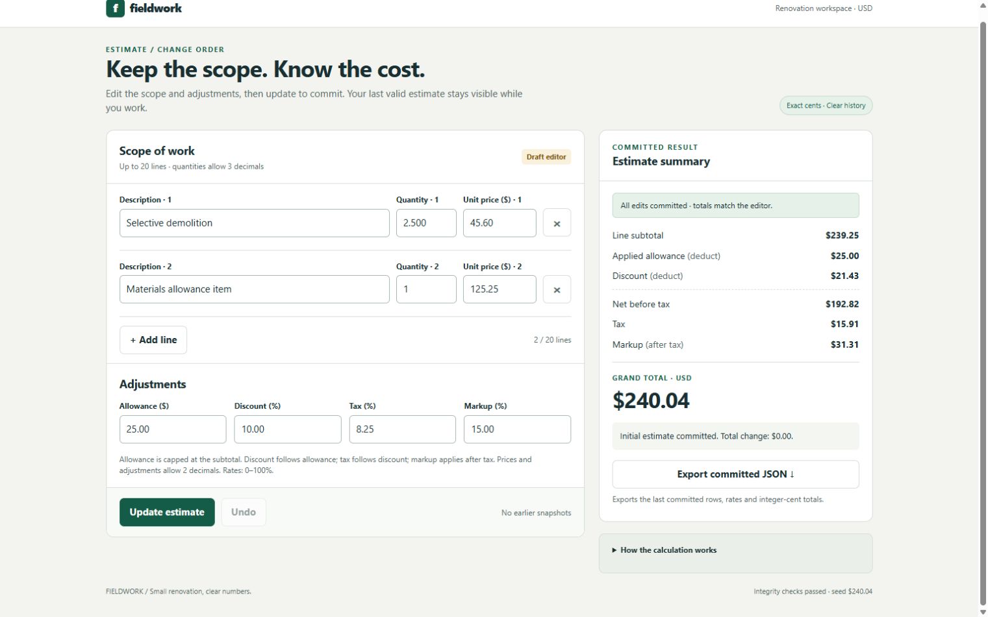
Task: Click the Tax (%) input
Action: coord(403,429)
